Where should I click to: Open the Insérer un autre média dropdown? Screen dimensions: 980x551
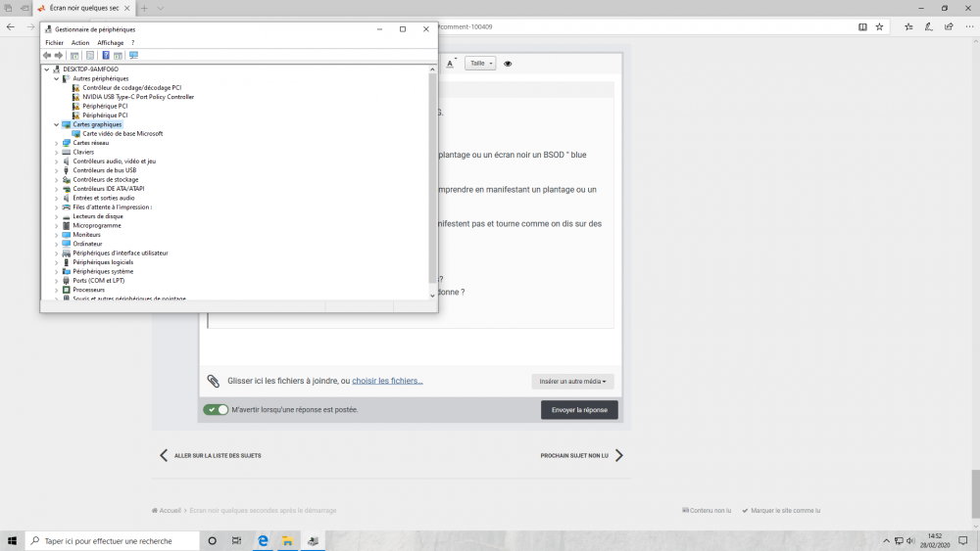pyautogui.click(x=572, y=382)
